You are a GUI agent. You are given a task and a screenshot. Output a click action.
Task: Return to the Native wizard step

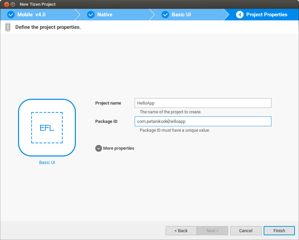point(104,15)
